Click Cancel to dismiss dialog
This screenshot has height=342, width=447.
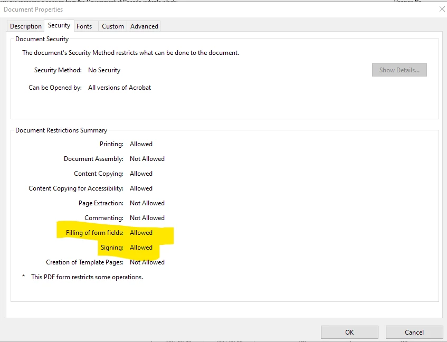414,332
